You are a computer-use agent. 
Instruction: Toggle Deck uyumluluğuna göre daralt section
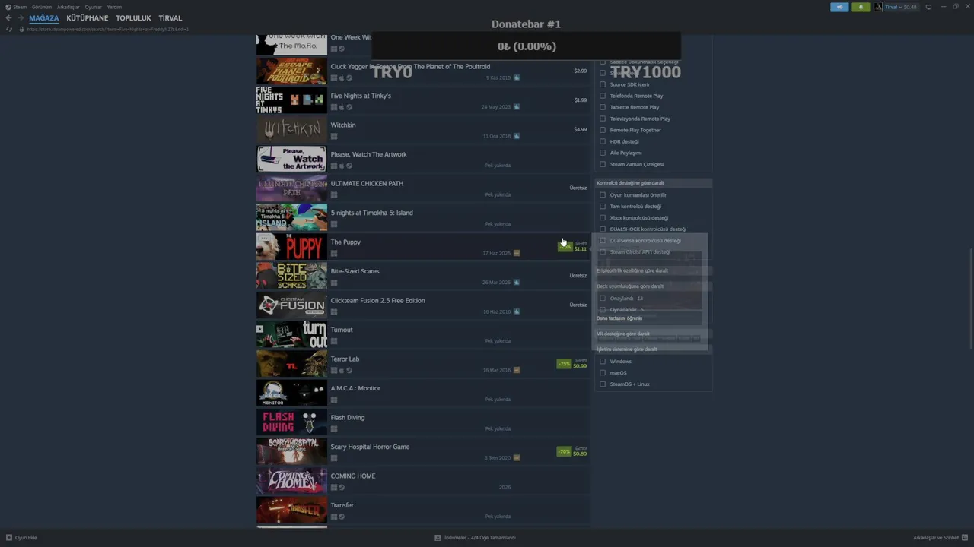pyautogui.click(x=653, y=286)
